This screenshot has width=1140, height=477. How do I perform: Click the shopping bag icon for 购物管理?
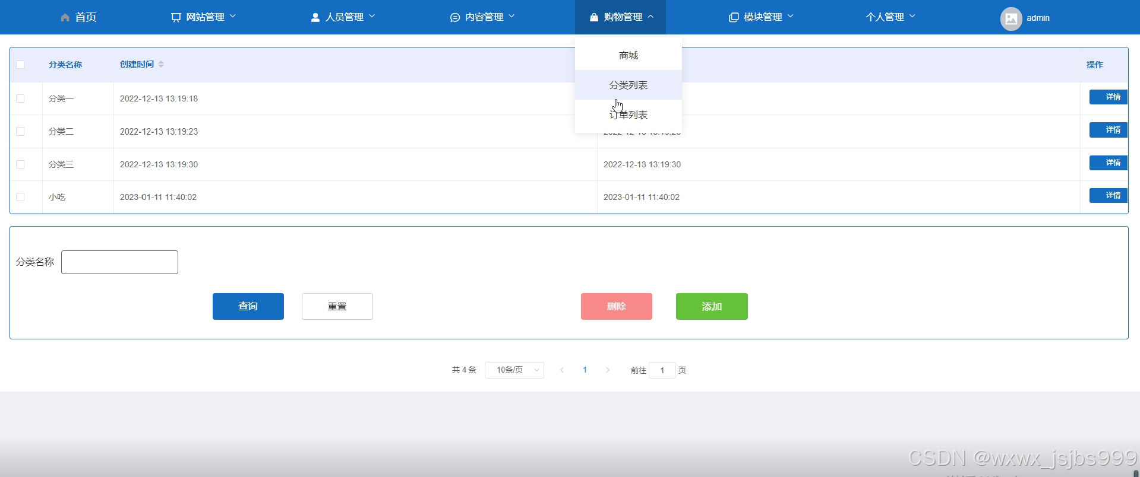pyautogui.click(x=594, y=18)
